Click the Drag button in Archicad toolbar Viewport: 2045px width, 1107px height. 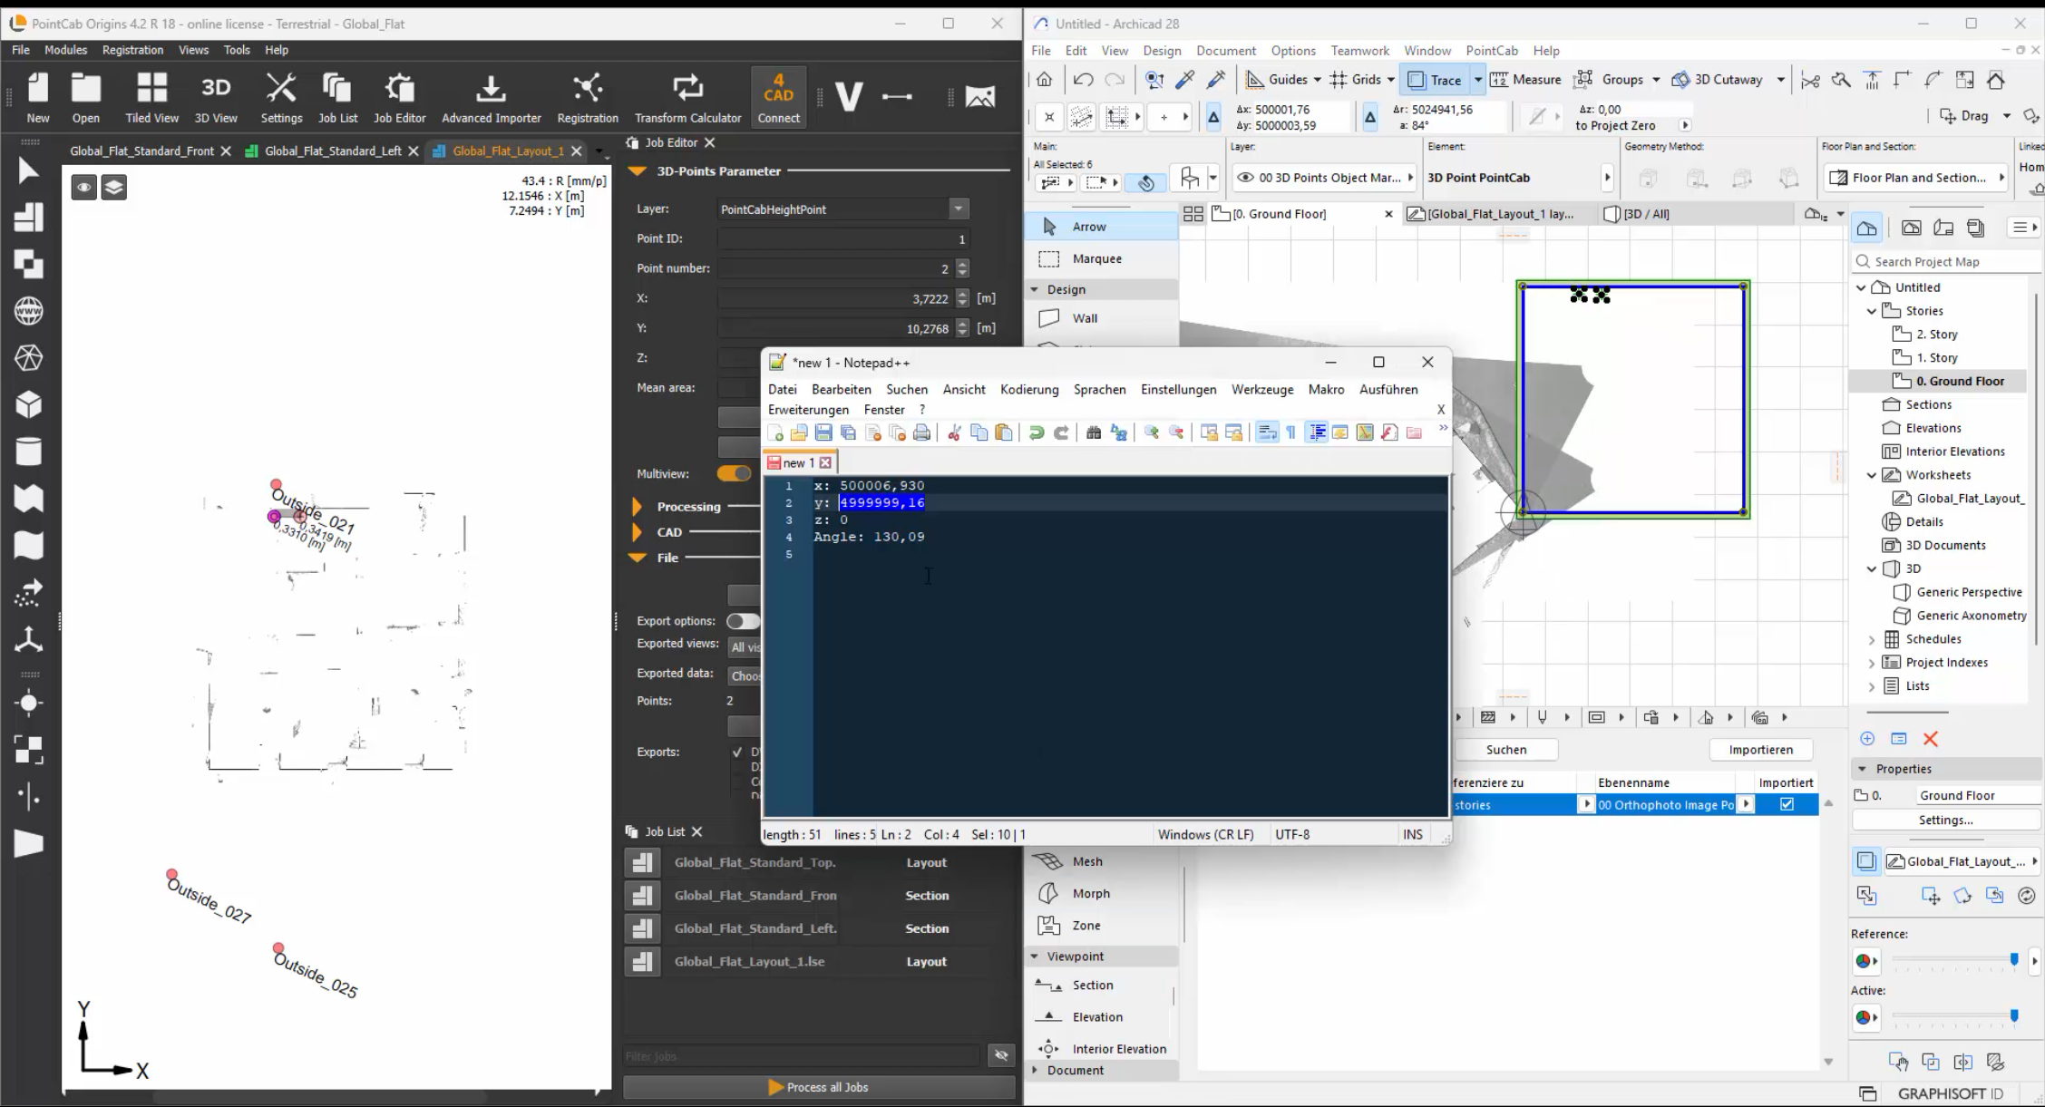coord(1964,116)
